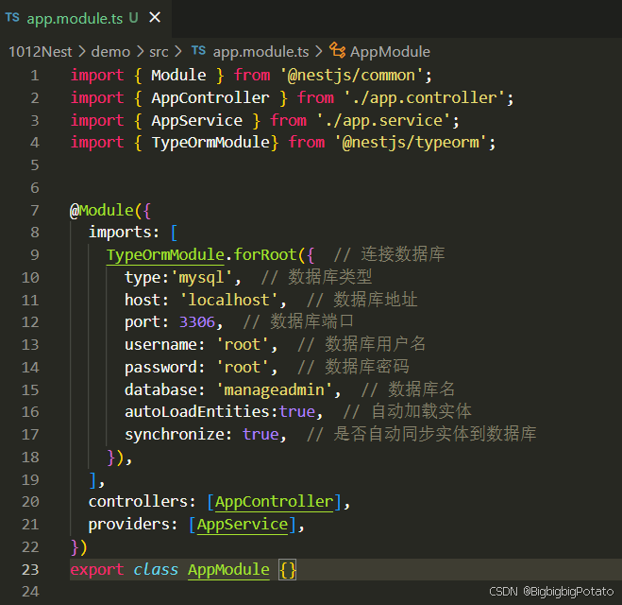Click the empty braces after AppModule

(x=288, y=570)
